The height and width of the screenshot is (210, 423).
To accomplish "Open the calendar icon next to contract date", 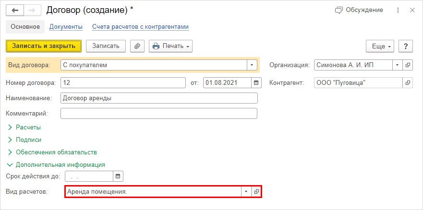I will (256, 82).
